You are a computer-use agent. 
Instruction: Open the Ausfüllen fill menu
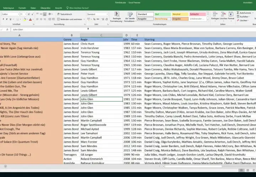coord(243,17)
